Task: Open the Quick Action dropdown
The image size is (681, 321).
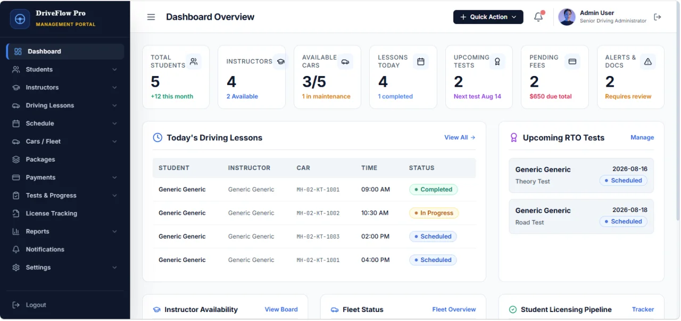Action: tap(488, 17)
